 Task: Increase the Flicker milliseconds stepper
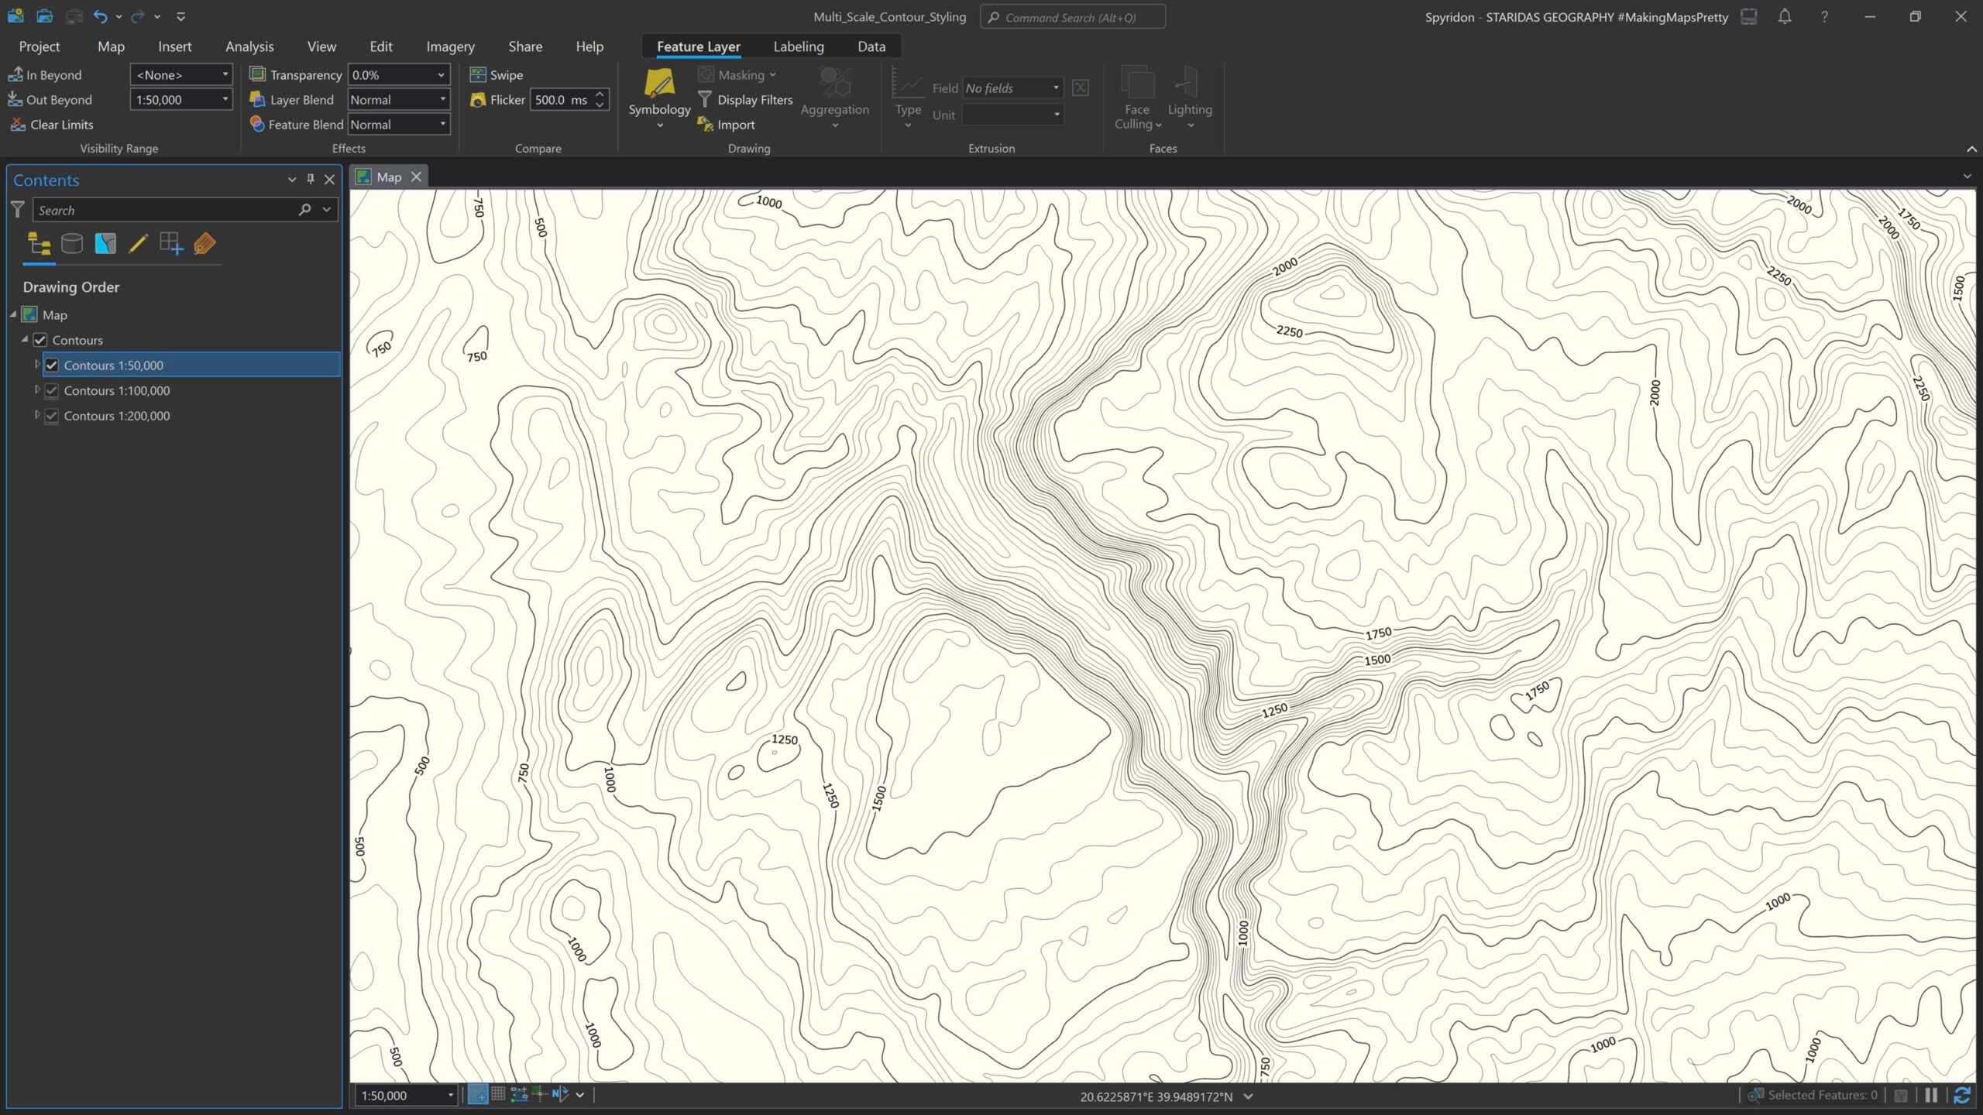(600, 94)
